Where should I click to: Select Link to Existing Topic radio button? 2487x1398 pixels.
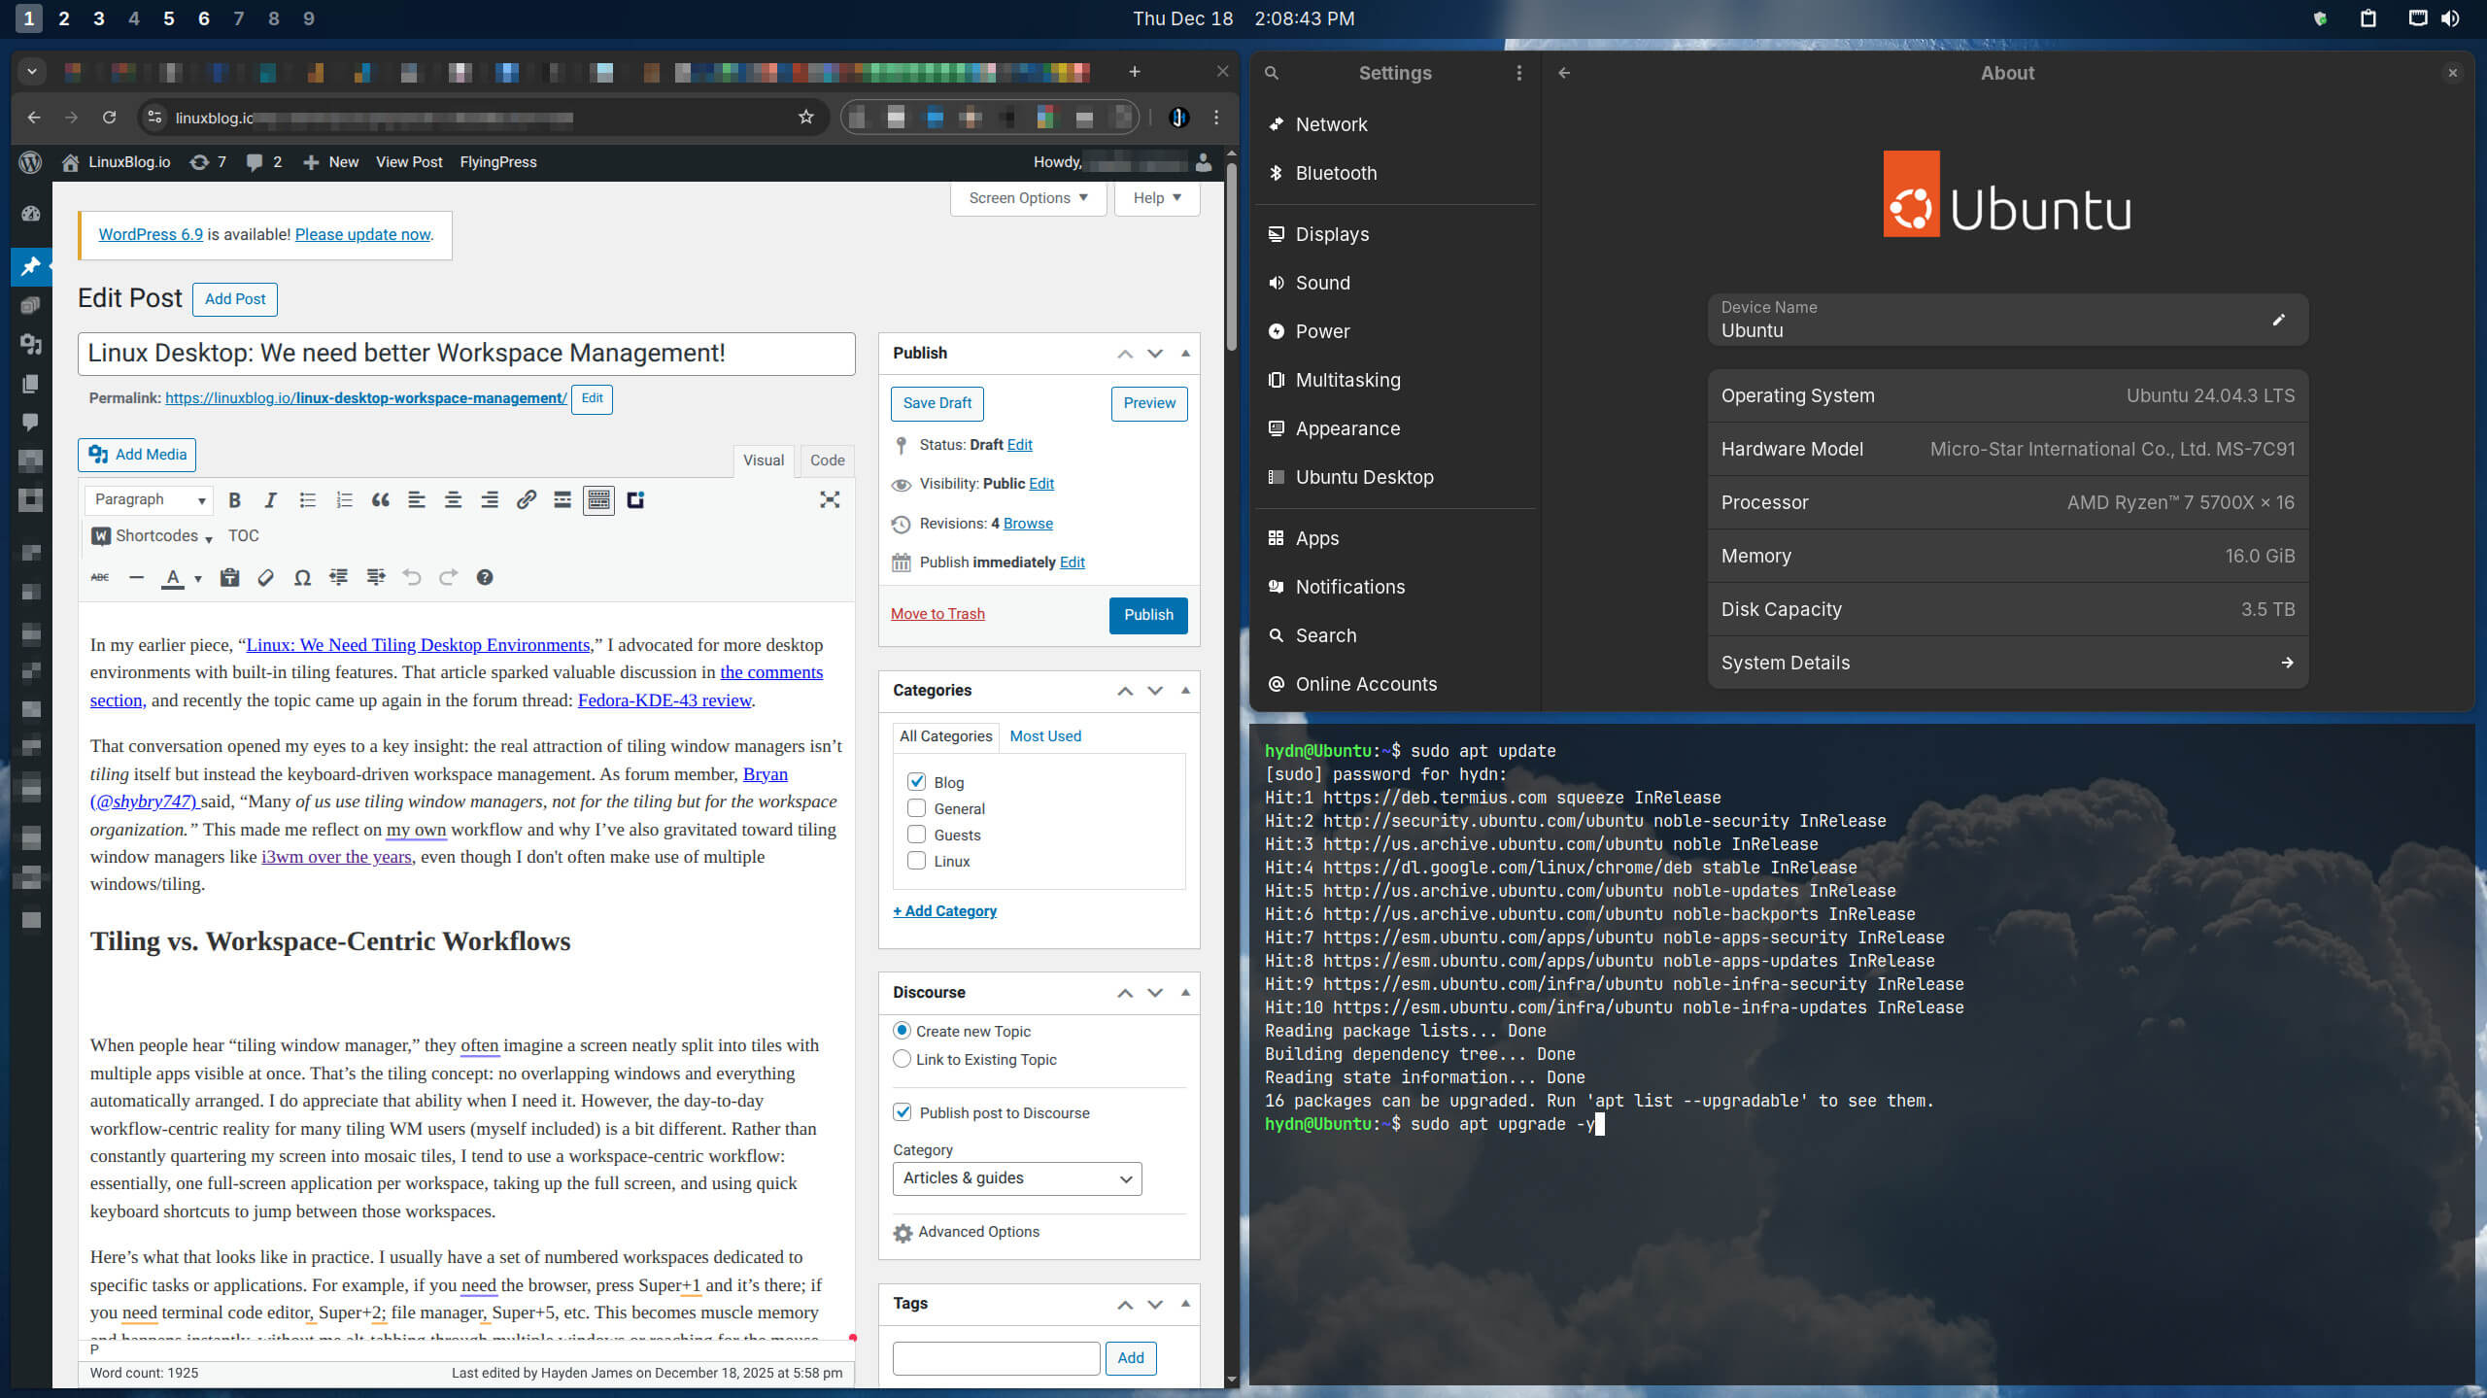(x=902, y=1059)
